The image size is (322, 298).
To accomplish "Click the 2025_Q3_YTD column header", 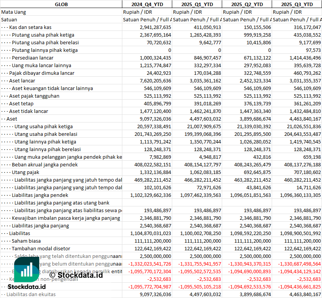I will (x=297, y=4).
